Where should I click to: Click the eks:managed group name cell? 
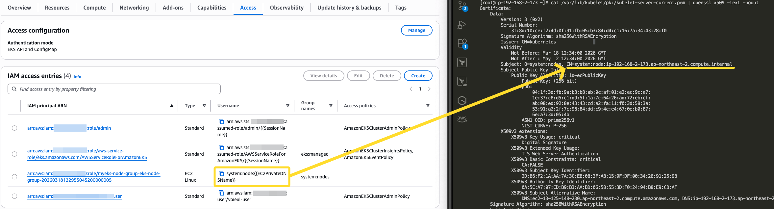click(x=315, y=154)
